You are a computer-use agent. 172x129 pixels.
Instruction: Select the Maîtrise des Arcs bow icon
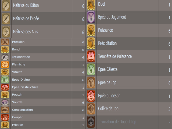[x=6, y=32]
